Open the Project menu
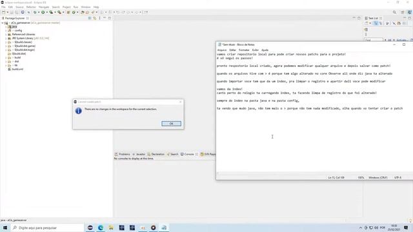Viewport: 413px width, 232px height. 66,7
